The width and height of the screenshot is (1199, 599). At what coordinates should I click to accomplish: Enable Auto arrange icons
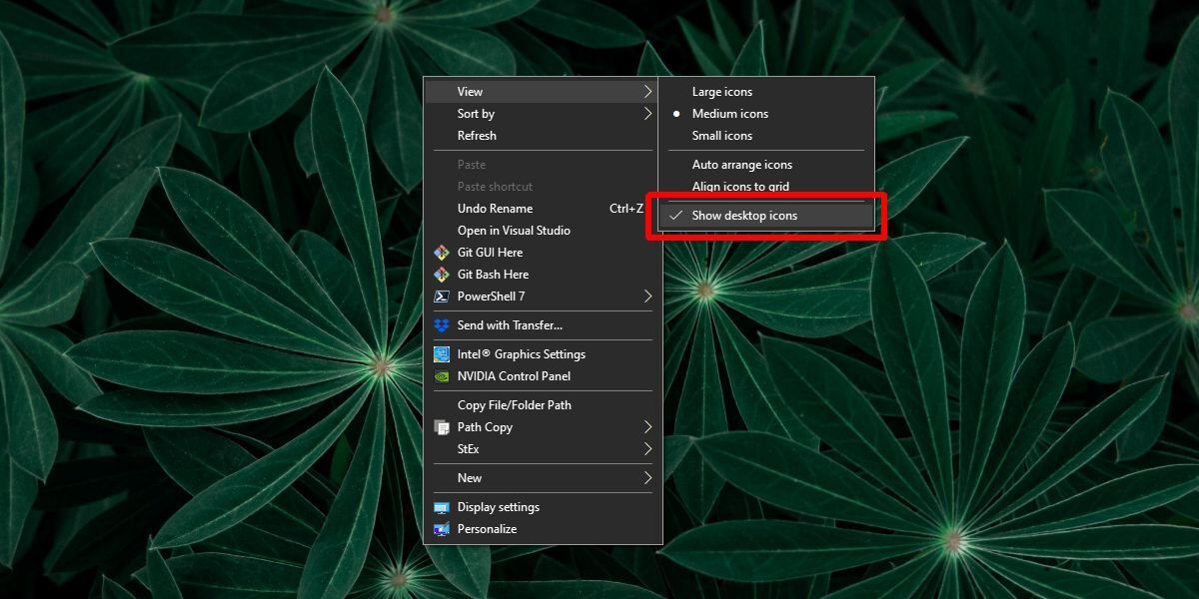click(741, 165)
